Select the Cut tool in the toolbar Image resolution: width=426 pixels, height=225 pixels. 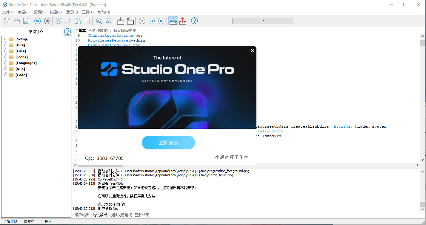58,21
